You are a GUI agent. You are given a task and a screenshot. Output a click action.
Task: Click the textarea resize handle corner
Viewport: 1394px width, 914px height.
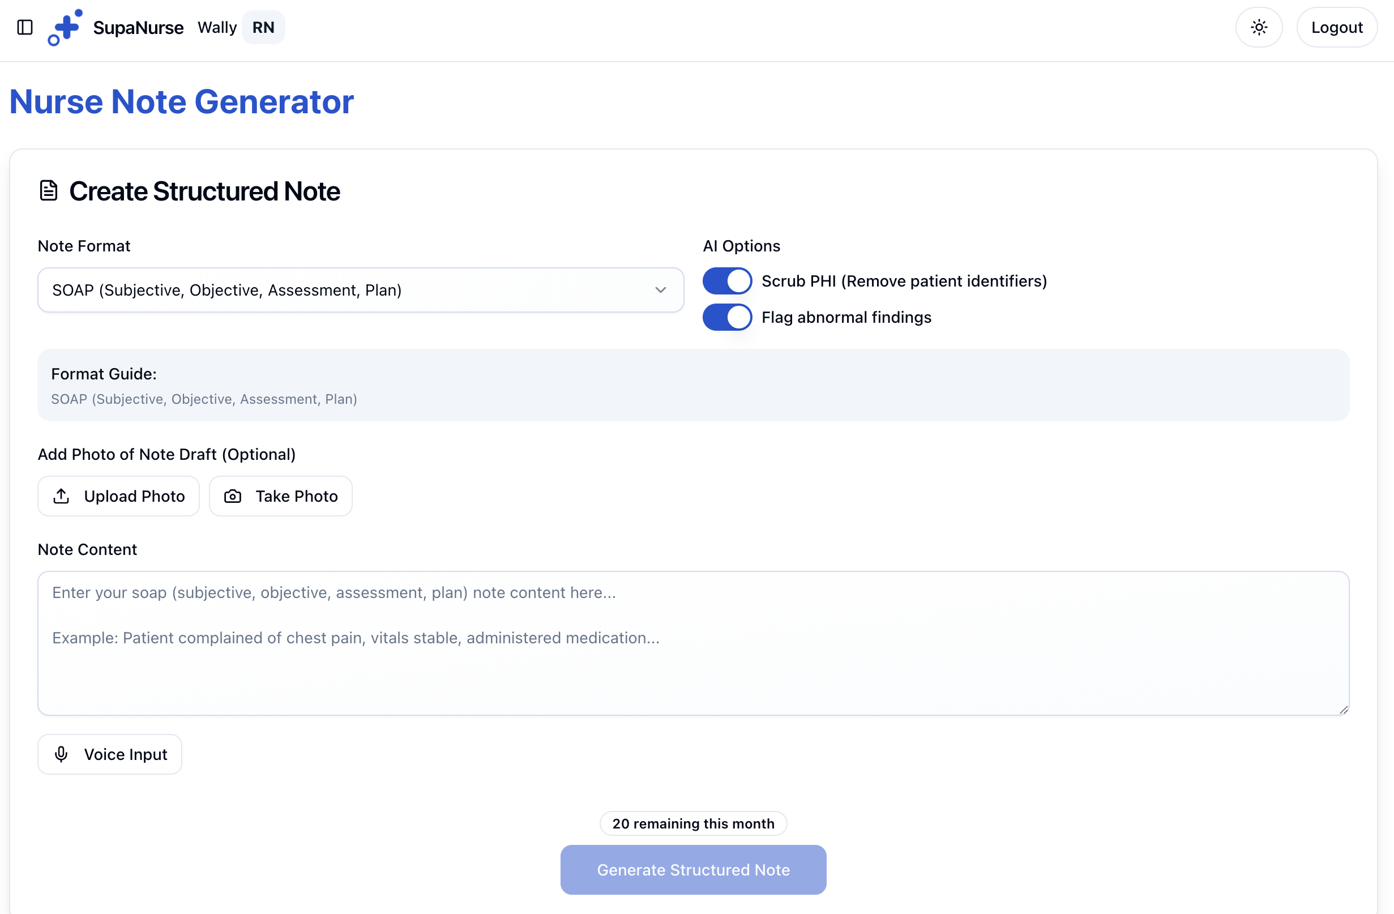click(x=1343, y=710)
